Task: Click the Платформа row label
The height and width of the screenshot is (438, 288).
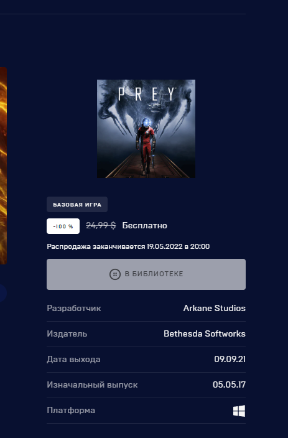Action: 71,411
